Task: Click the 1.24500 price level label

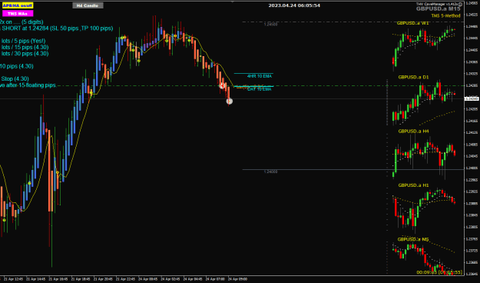Action: click(270, 24)
